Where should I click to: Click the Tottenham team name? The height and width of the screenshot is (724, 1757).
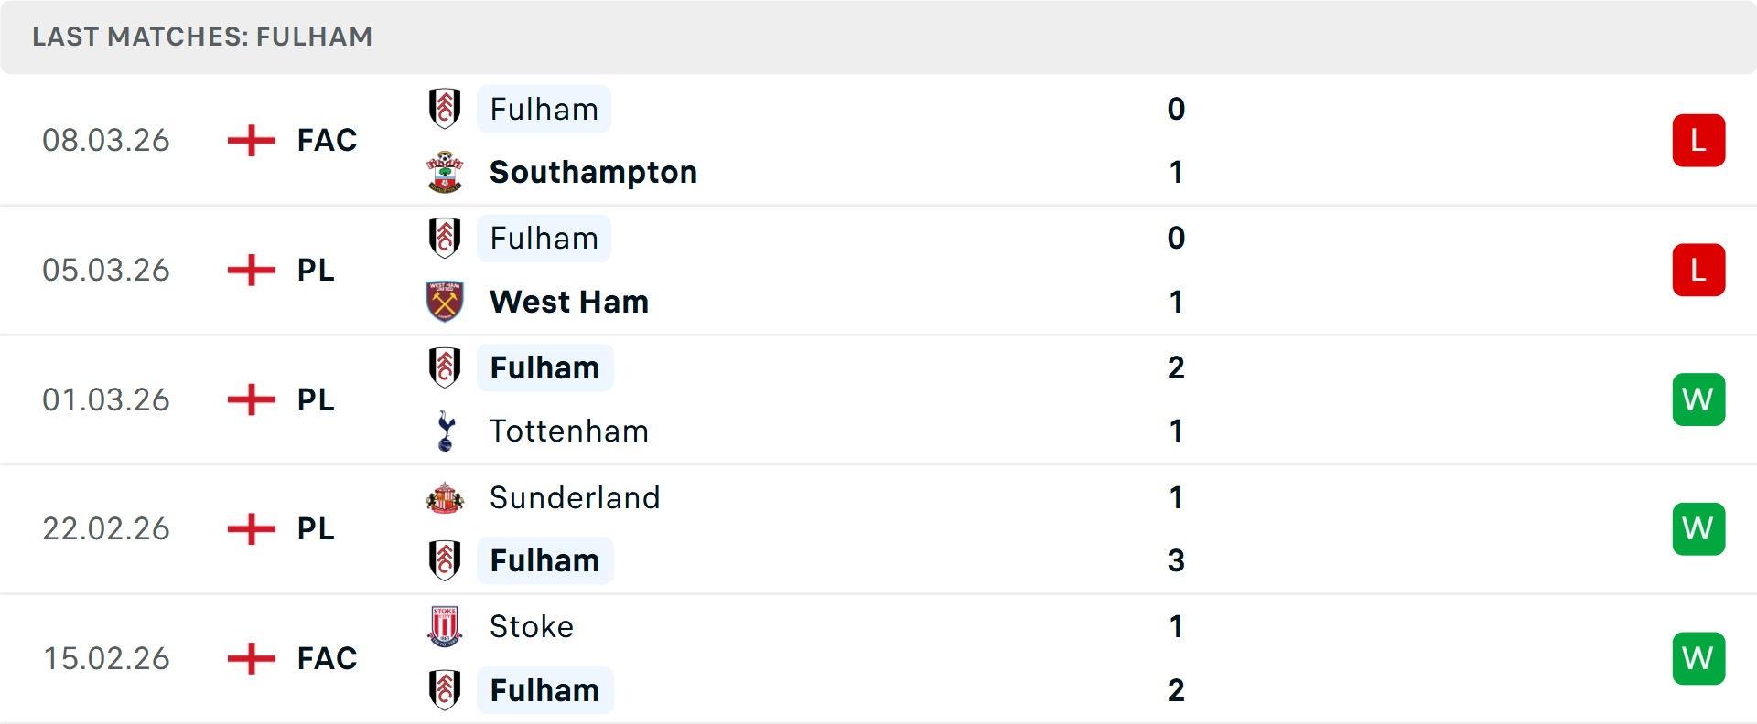click(568, 431)
